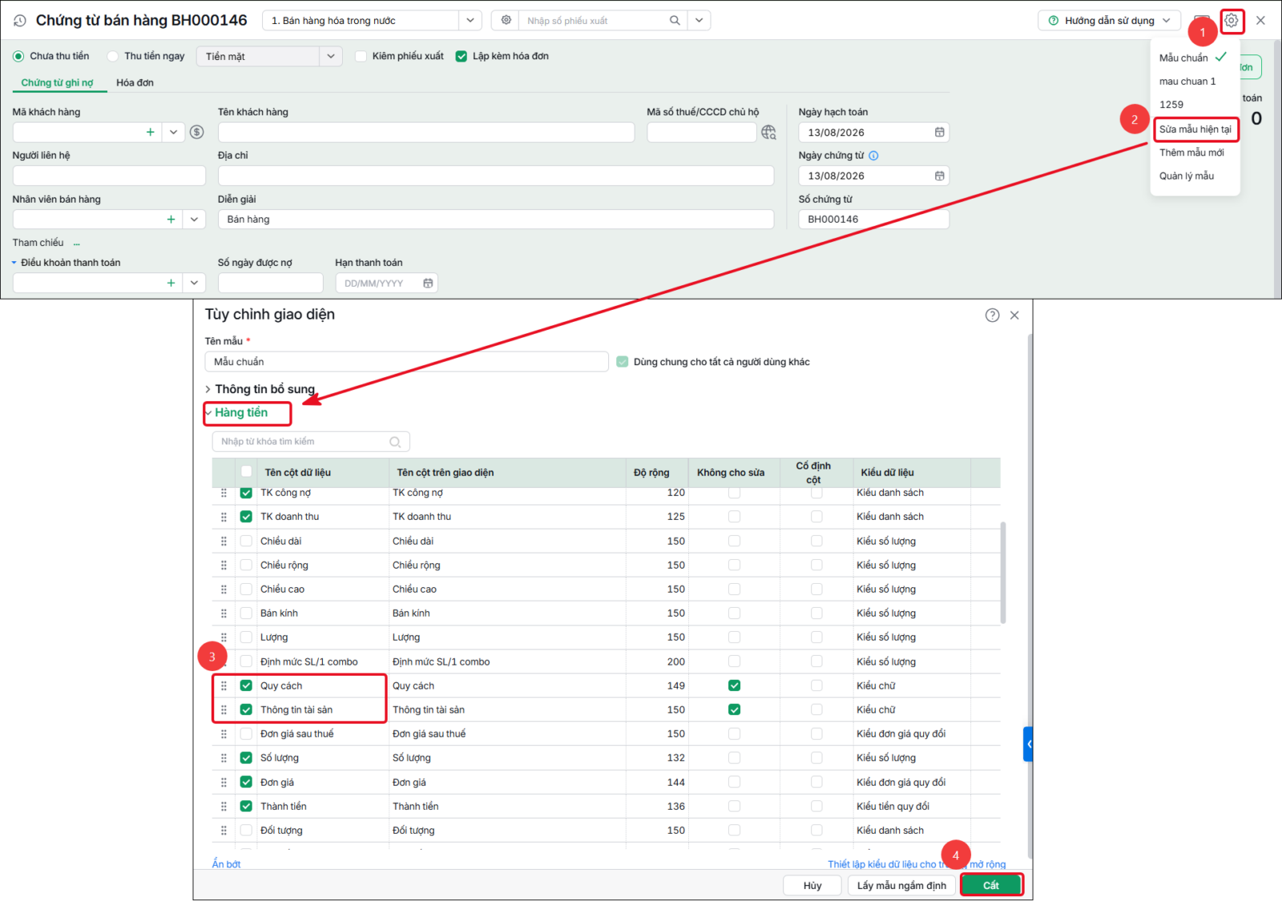Add new payment term with plus icon
Viewport: 1282px width, 901px height.
171,283
